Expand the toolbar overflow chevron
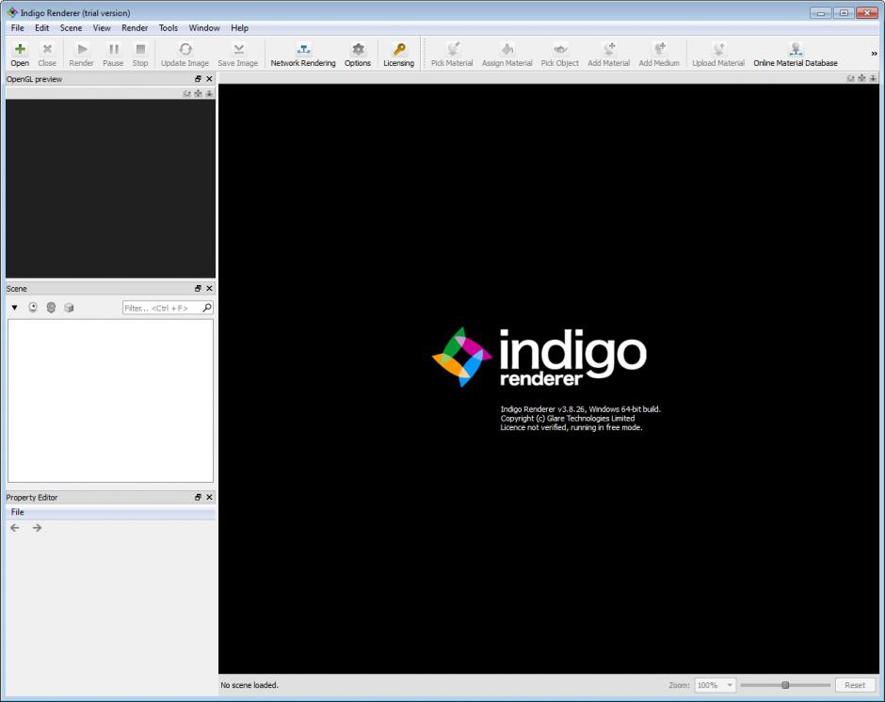 (874, 54)
